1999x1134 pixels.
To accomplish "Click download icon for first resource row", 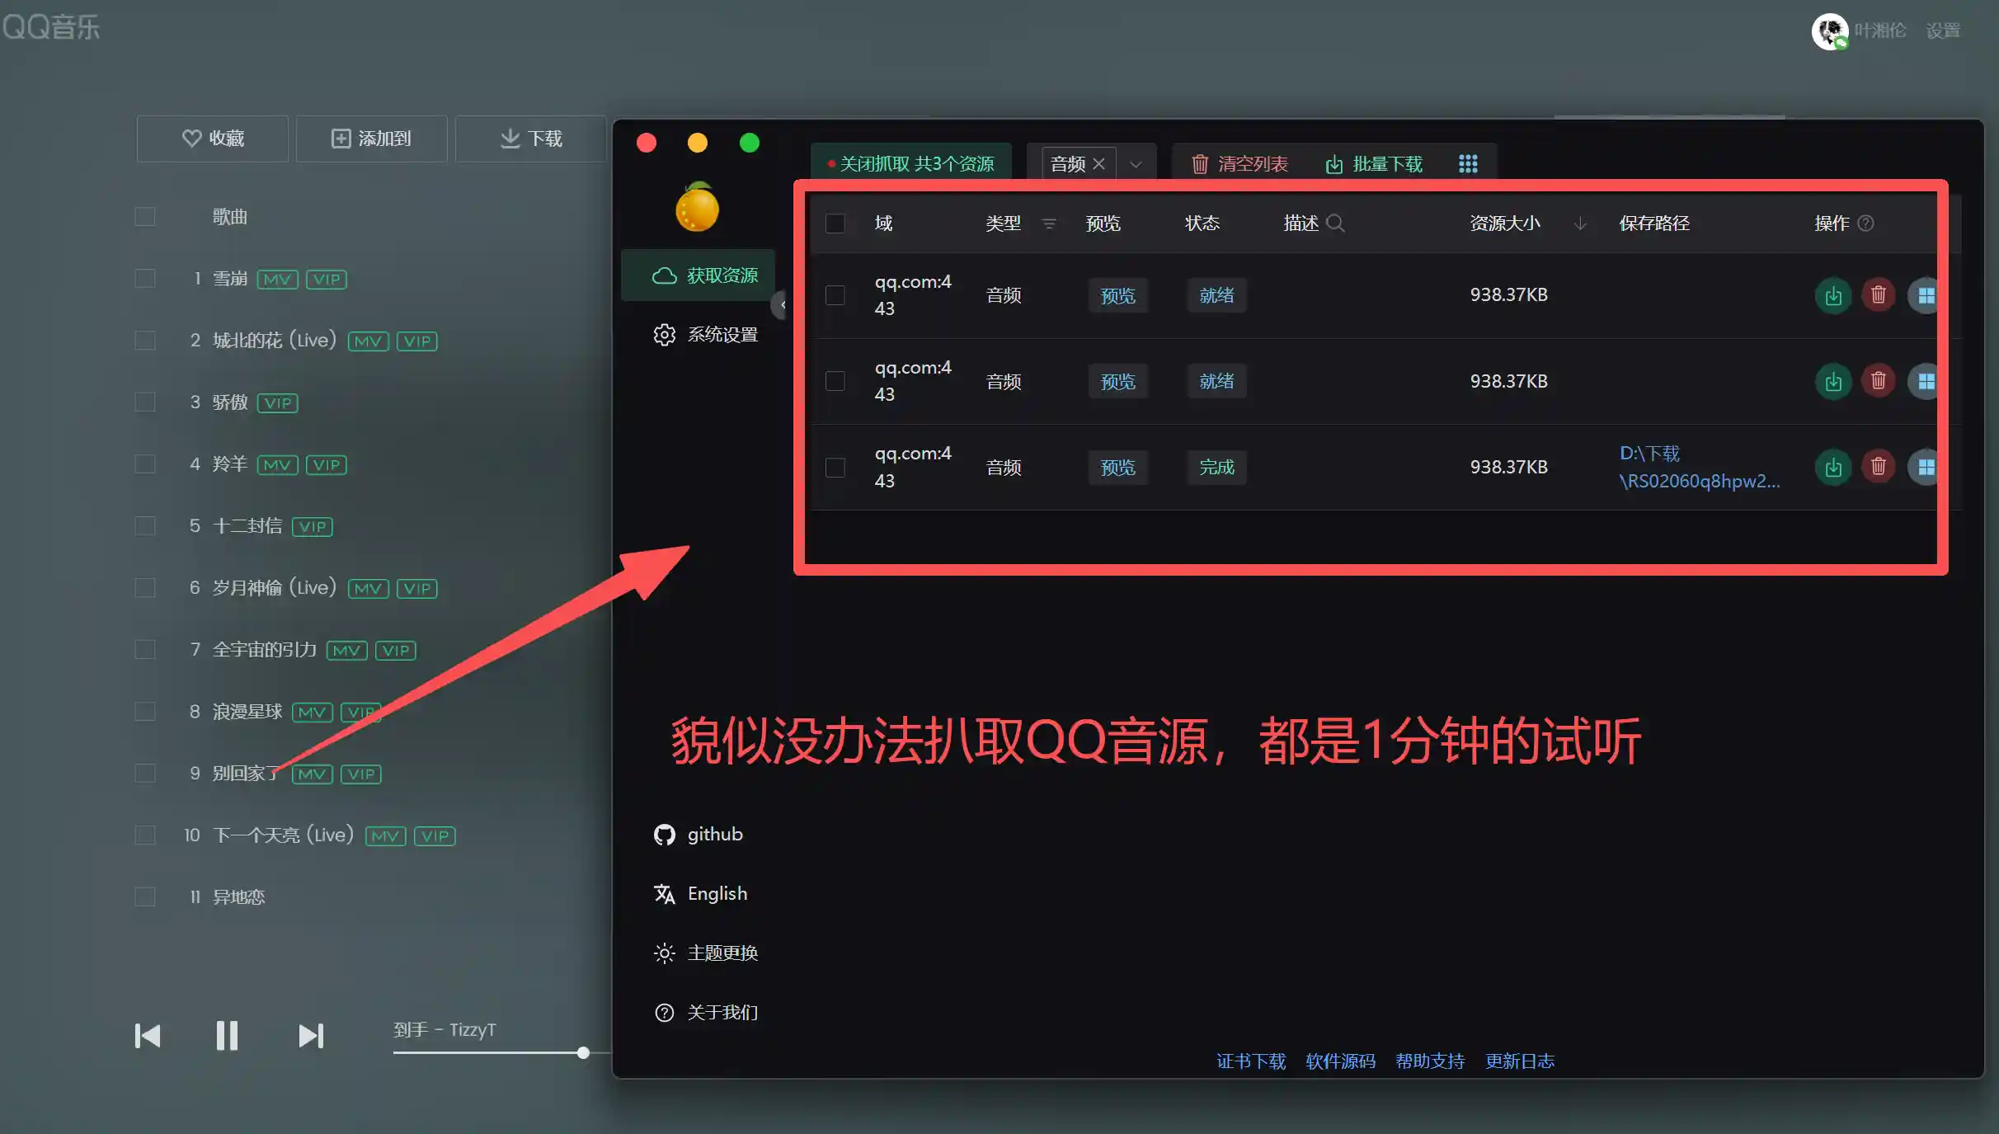I will pos(1832,295).
